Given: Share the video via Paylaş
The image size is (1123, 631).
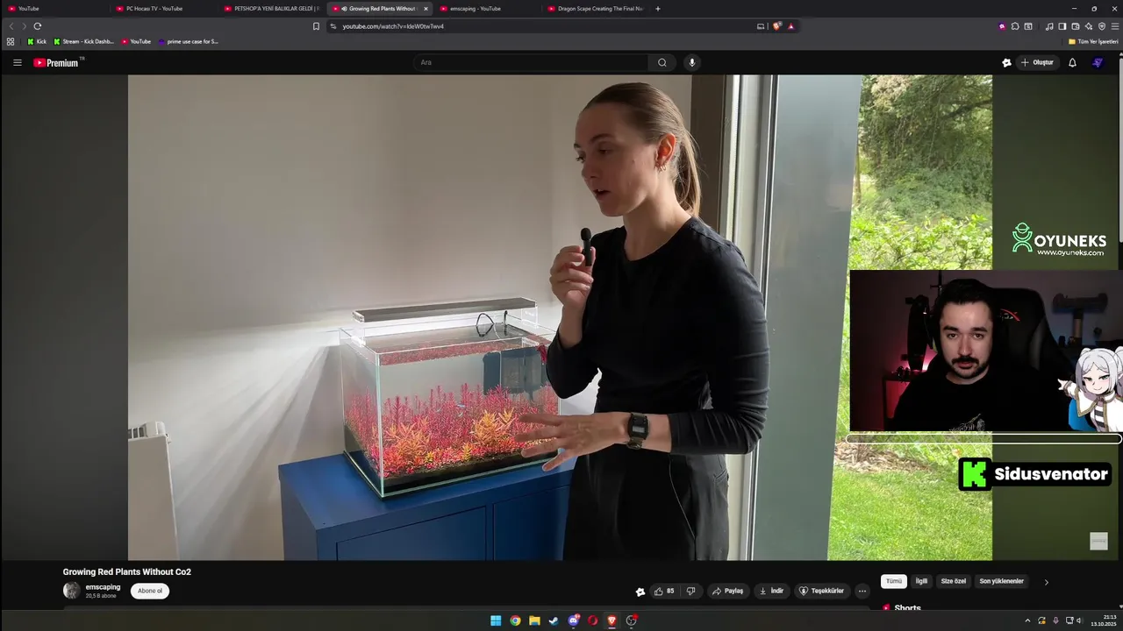Looking at the screenshot, I should (728, 591).
